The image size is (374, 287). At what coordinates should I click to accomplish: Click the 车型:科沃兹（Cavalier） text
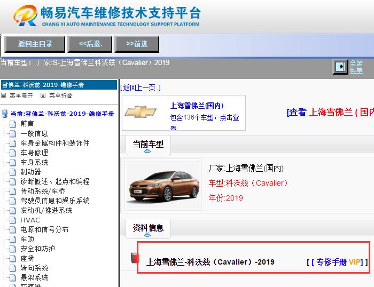248,183
